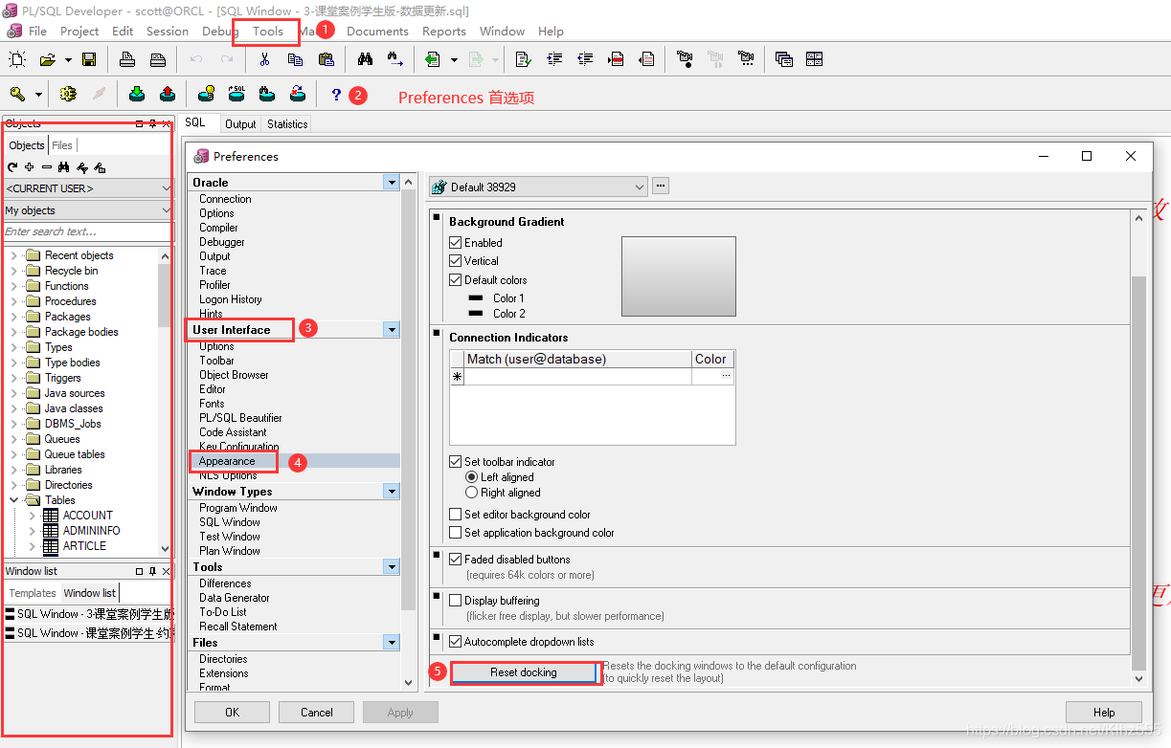Click the Indent selection toolbar icon
Viewport: 1171px width, 748px height.
click(x=554, y=59)
